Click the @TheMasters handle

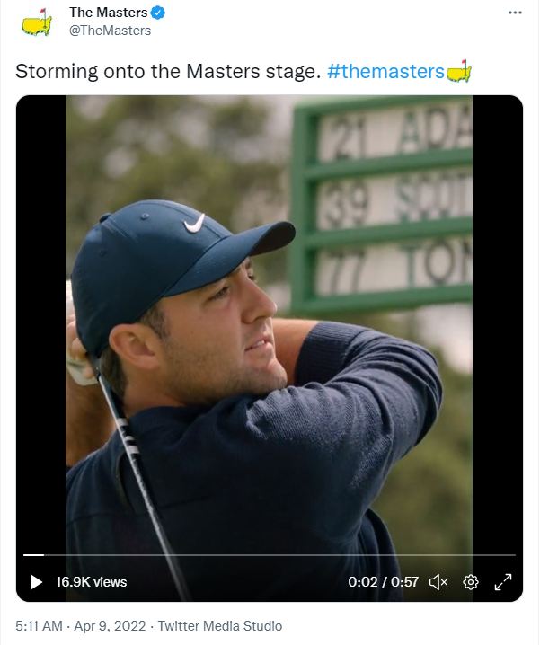(x=111, y=31)
